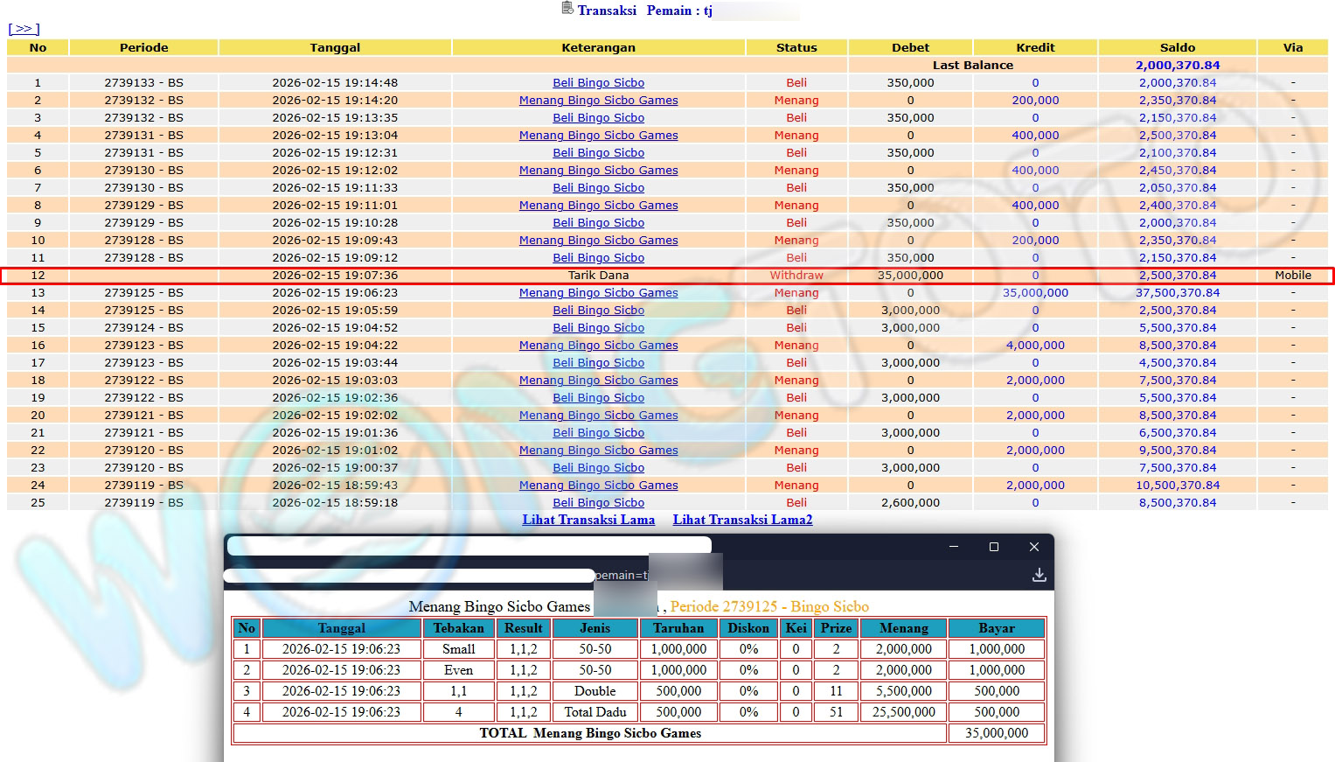The width and height of the screenshot is (1335, 762).
Task: Open Menang Bingo Sicbo Games at 19:04:22
Action: (598, 346)
